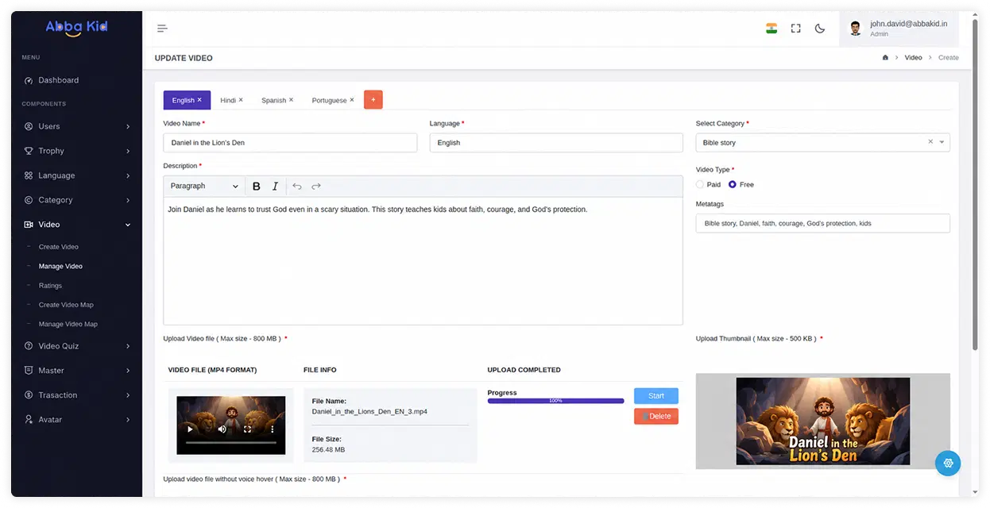
Task: Open Create Video Map submenu item
Action: 66,305
